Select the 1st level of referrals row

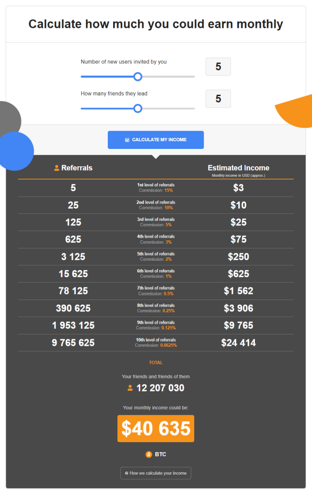pos(156,188)
